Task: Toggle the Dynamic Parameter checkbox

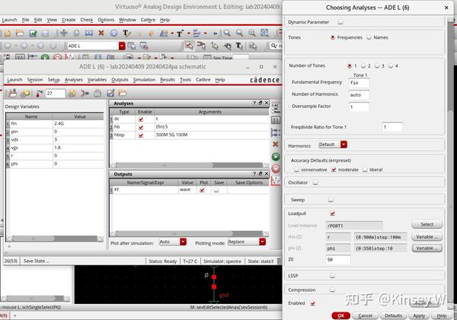Action: point(340,22)
